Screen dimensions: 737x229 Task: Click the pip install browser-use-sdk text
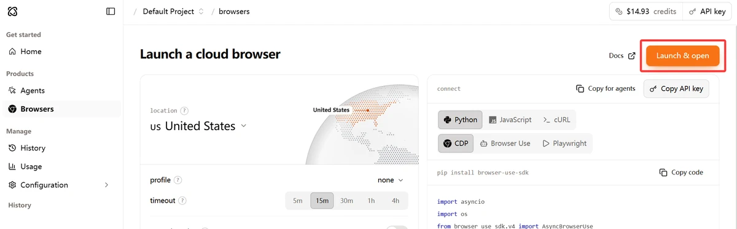(483, 173)
